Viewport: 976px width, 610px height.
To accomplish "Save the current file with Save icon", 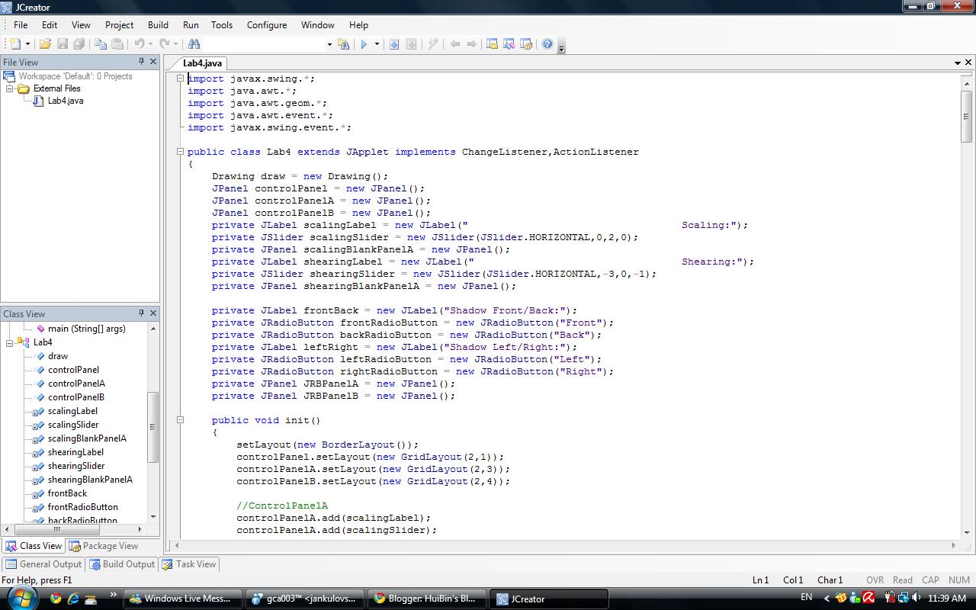I will coord(63,43).
